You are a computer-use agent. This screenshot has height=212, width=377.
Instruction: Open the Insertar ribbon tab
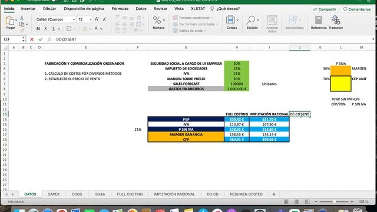tap(28, 9)
